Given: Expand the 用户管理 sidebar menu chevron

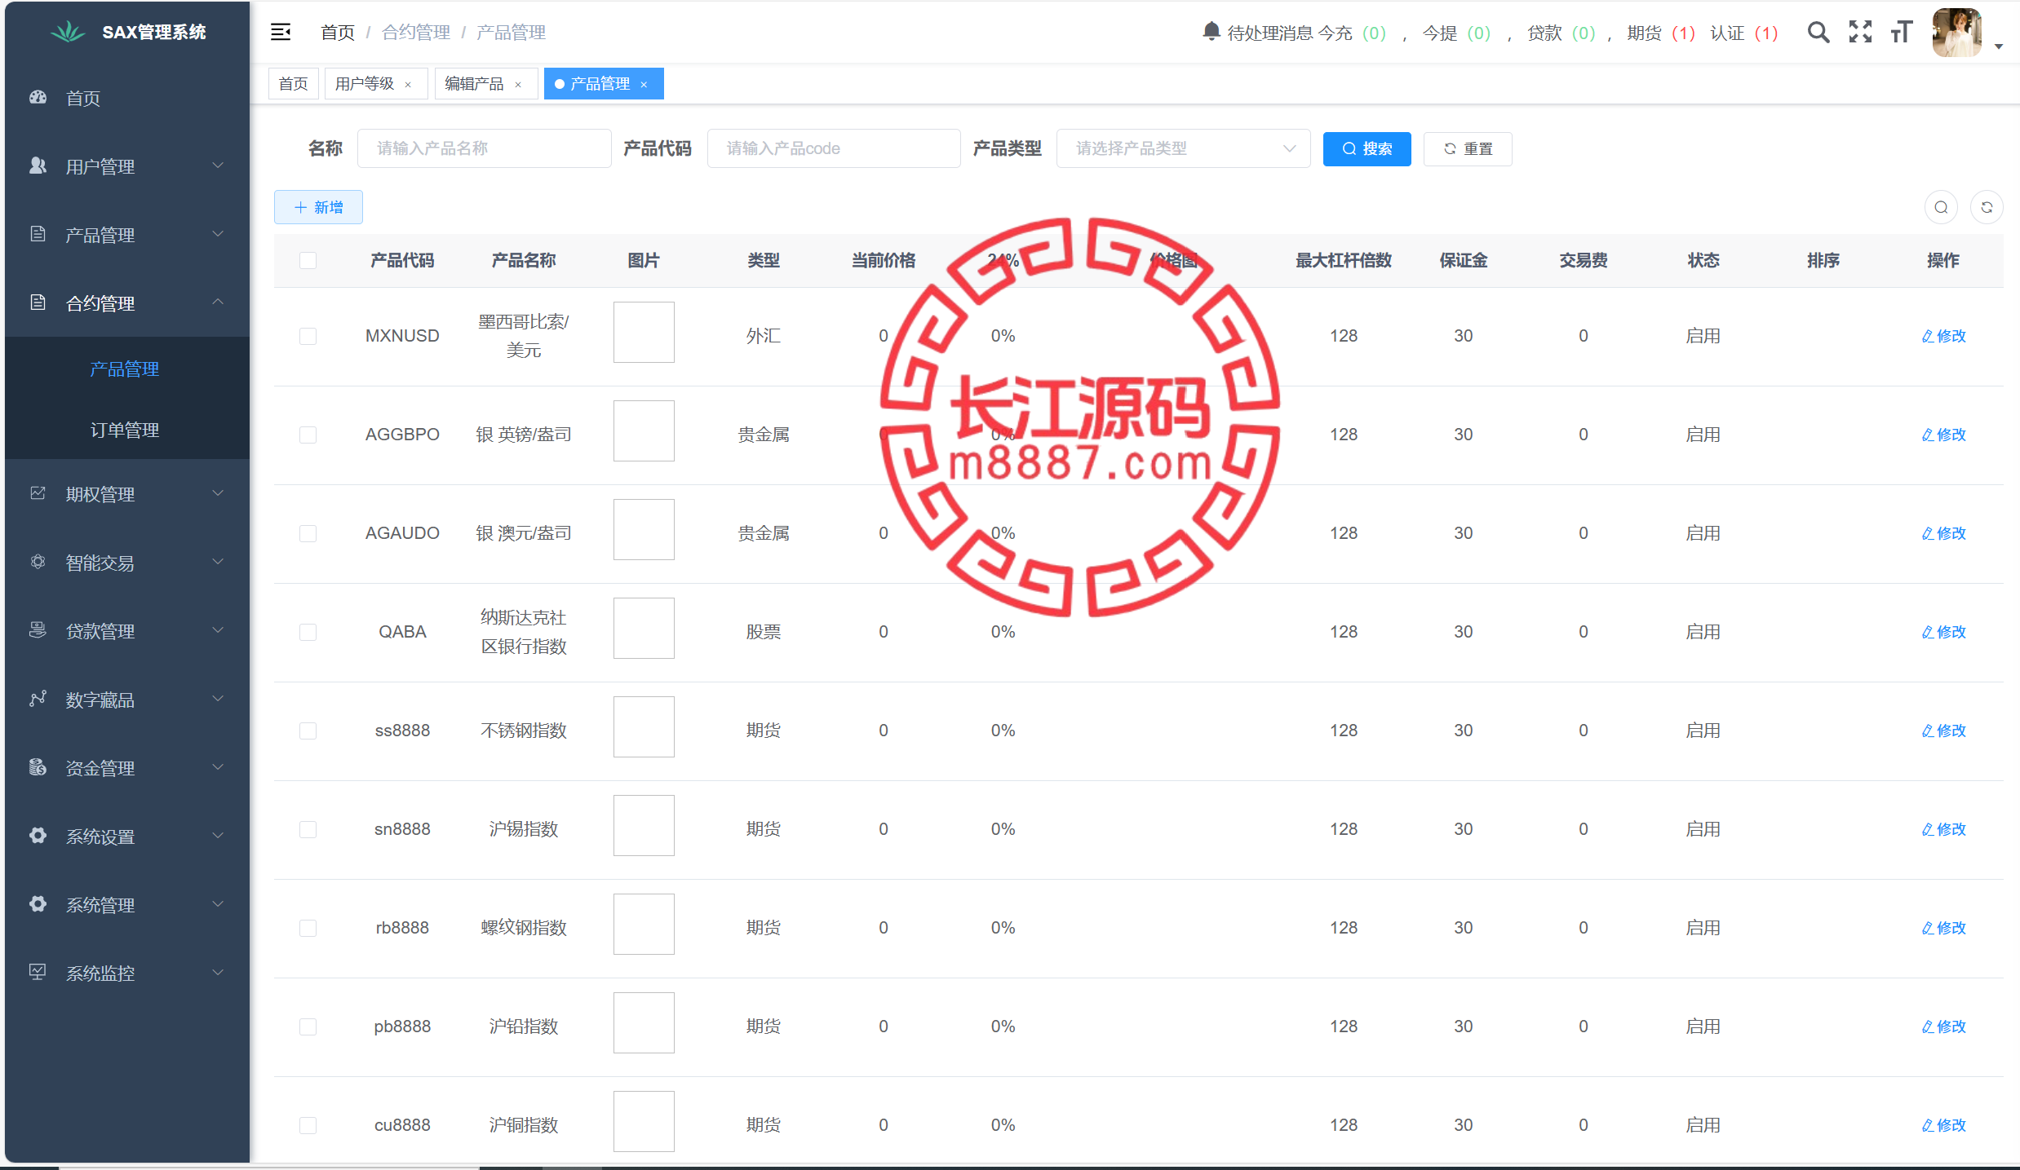Looking at the screenshot, I should pos(218,166).
